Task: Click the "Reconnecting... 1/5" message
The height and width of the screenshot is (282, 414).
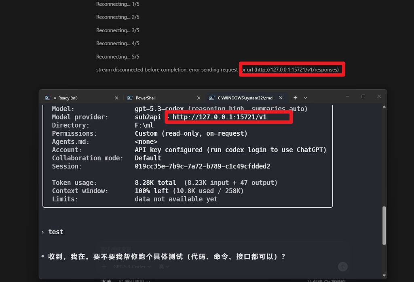Action: tap(118, 4)
